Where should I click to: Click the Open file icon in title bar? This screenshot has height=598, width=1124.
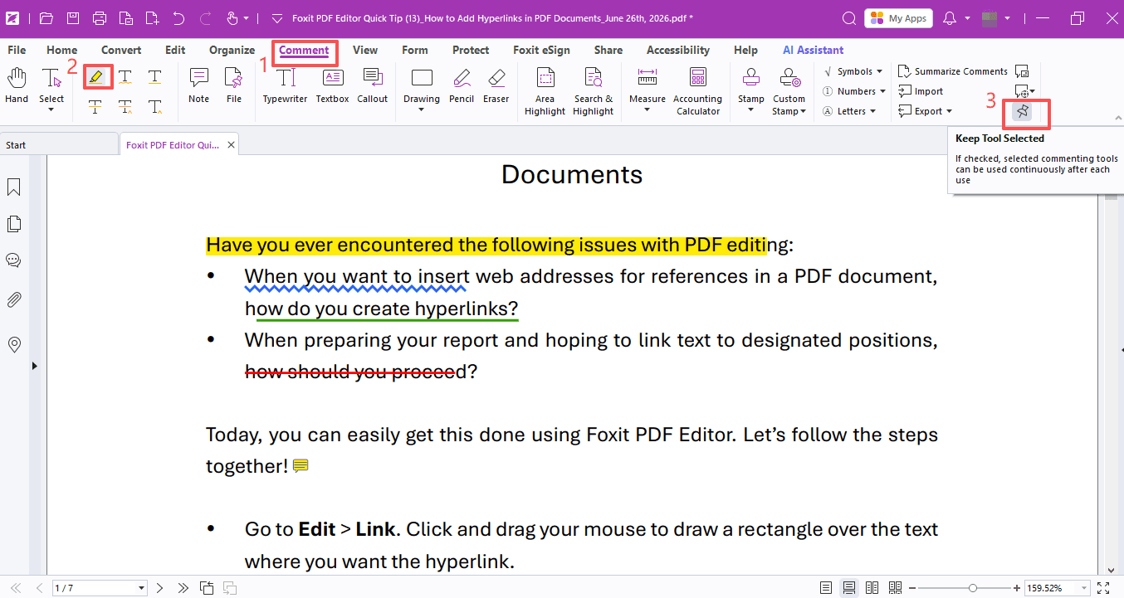(46, 18)
